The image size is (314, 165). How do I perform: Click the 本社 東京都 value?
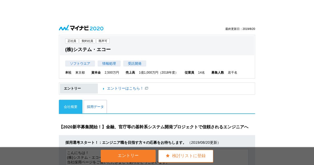point(80,73)
